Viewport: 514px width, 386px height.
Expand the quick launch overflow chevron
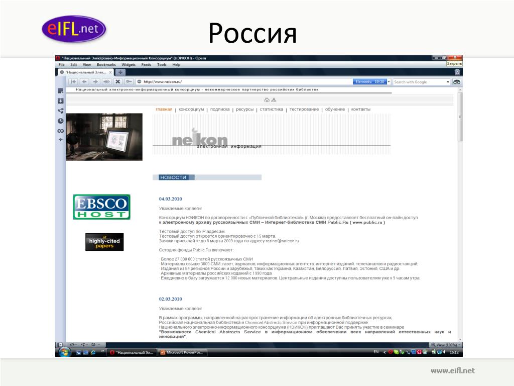(102, 351)
